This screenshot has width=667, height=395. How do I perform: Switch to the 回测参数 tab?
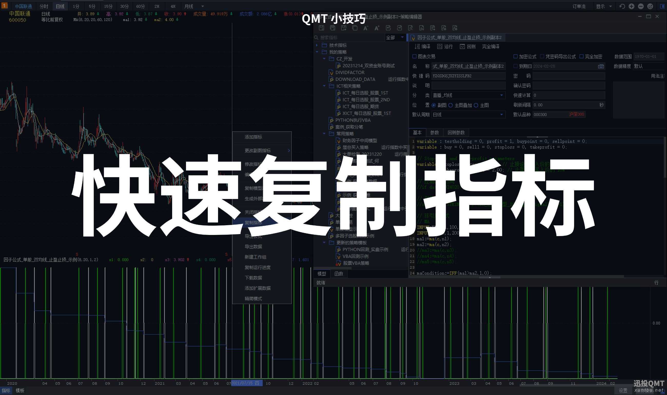point(456,133)
